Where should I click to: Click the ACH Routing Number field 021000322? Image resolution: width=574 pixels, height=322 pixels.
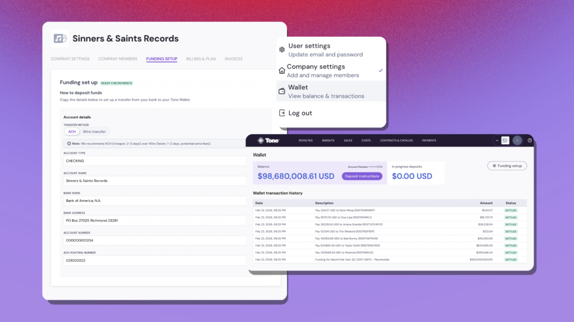tap(155, 261)
